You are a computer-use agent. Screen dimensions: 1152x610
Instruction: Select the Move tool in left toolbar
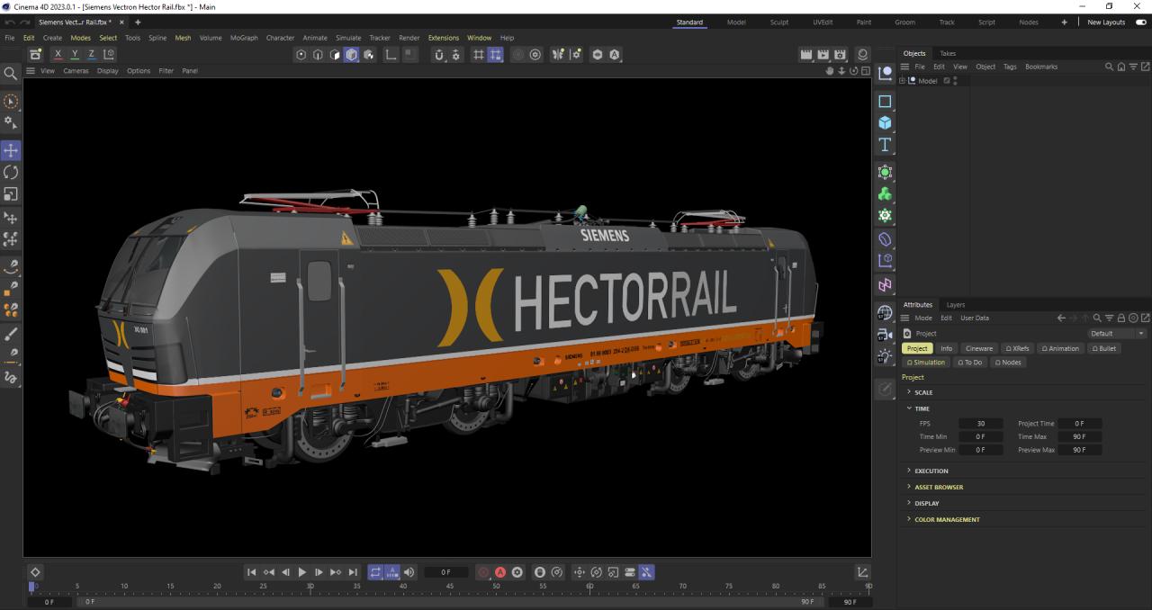tap(11, 150)
